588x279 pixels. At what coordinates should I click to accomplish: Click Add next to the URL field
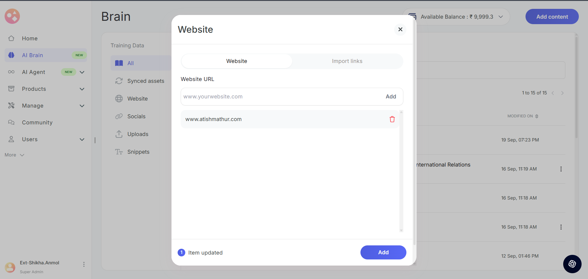pyautogui.click(x=391, y=97)
